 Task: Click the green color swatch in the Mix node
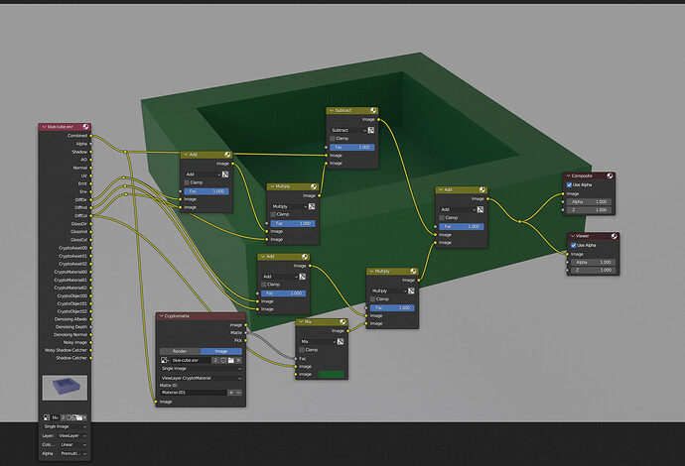[332, 375]
